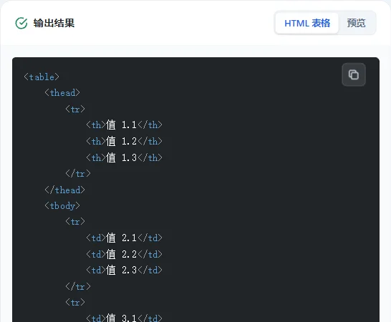
Task: Select the line with 值 1.2
Action: pos(124,141)
